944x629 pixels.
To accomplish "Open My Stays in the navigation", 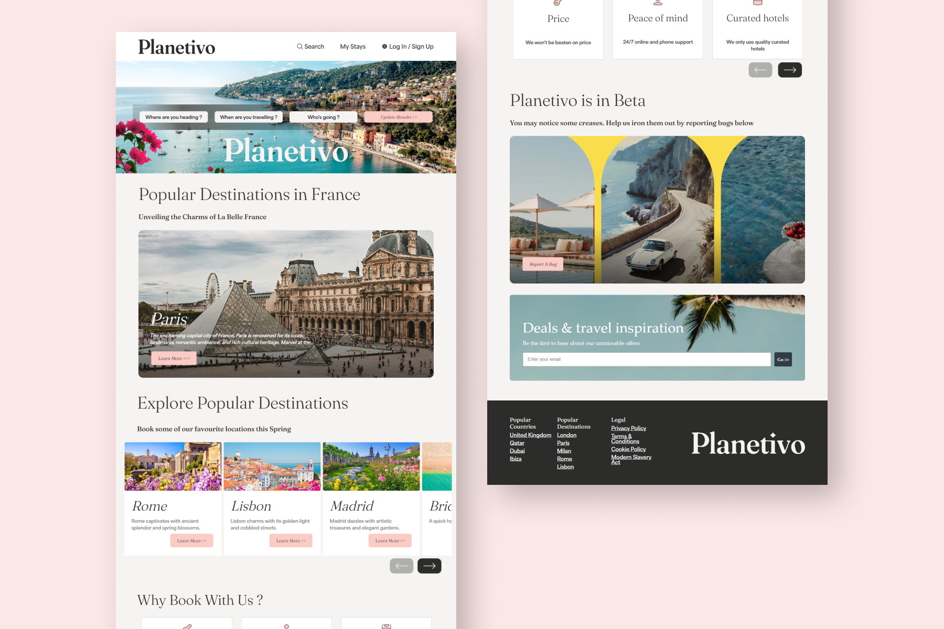I will coord(352,47).
